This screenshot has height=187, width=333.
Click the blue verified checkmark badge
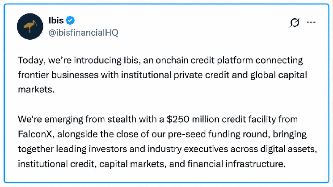pyautogui.click(x=70, y=21)
